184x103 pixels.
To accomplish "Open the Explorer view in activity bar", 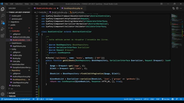I will coord(3,9).
